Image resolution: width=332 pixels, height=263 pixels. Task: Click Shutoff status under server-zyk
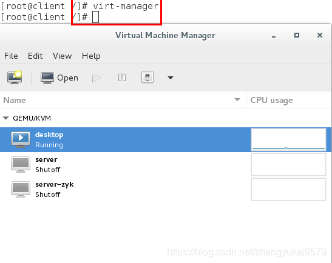point(48,195)
